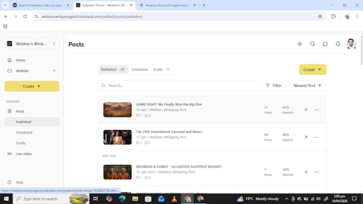Open the chat bubble icon in header
The image size is (363, 204).
(x=325, y=44)
